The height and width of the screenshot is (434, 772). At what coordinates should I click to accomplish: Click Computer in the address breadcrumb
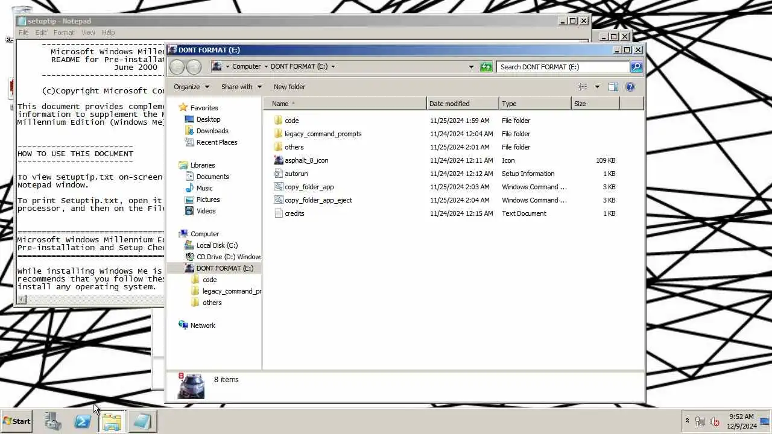click(x=246, y=67)
